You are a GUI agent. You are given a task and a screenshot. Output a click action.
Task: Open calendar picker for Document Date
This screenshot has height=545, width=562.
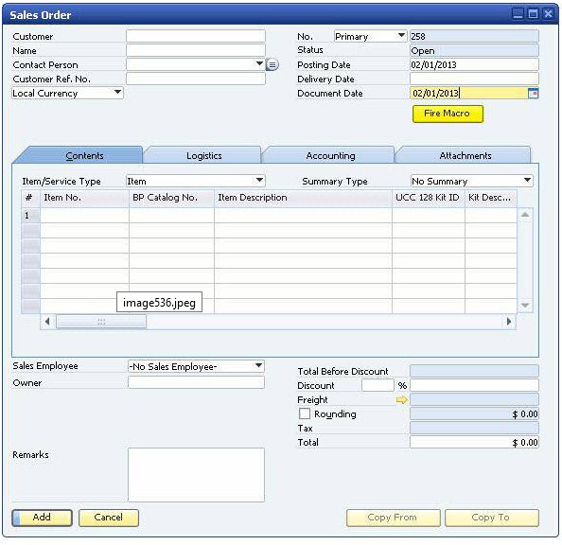tap(533, 94)
